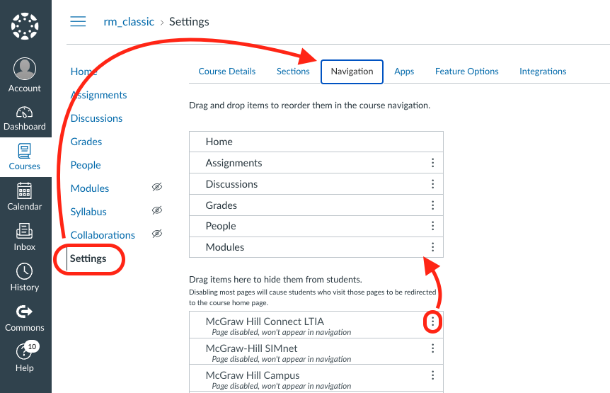This screenshot has width=610, height=393.
Task: Switch to the Feature Options tab
Action: [x=466, y=72]
